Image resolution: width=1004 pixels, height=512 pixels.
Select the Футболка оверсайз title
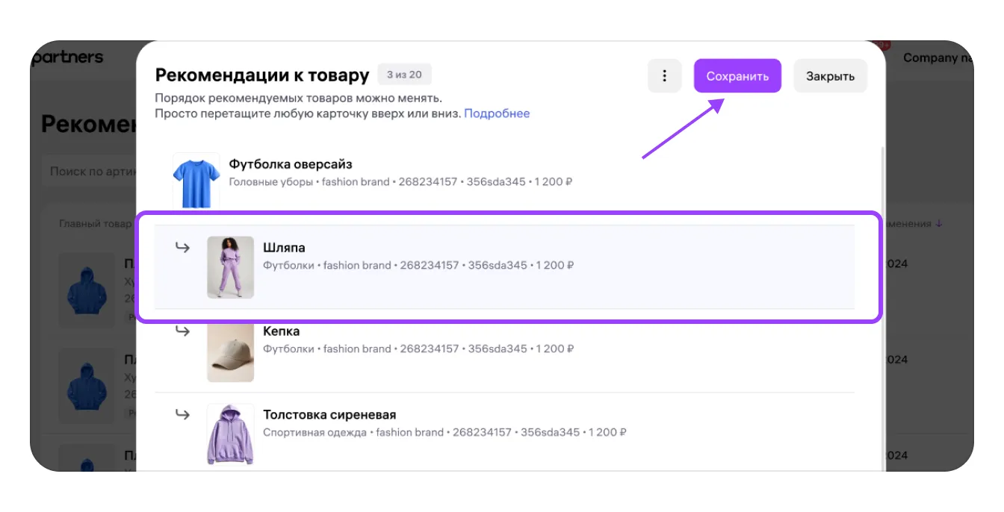pos(290,164)
